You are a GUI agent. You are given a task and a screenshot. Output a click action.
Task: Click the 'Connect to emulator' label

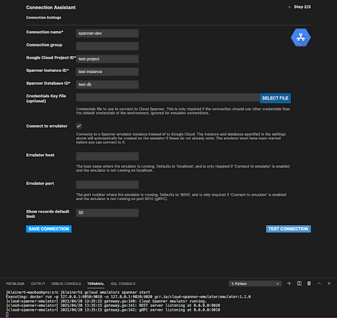(47, 126)
